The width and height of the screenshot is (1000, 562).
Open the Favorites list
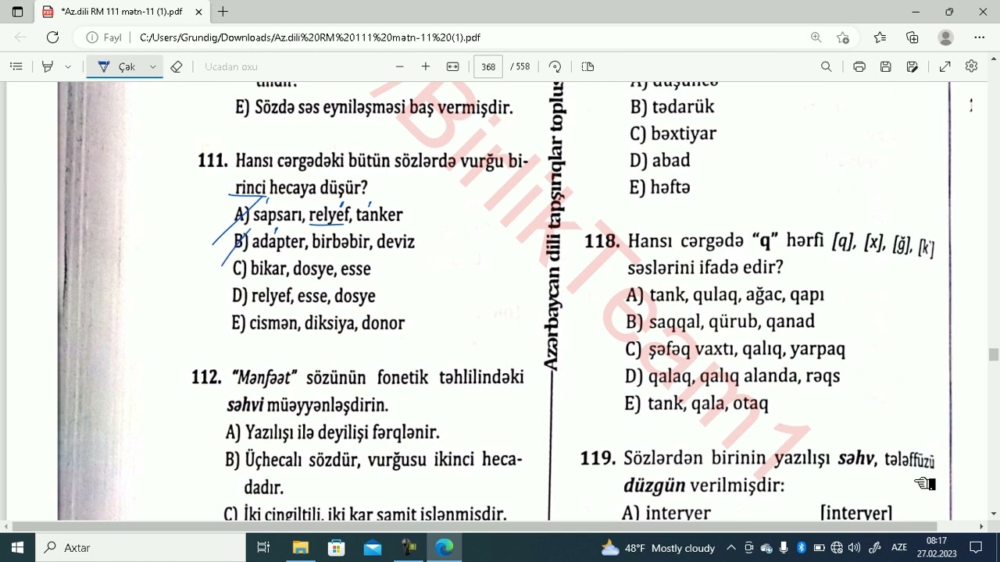880,37
